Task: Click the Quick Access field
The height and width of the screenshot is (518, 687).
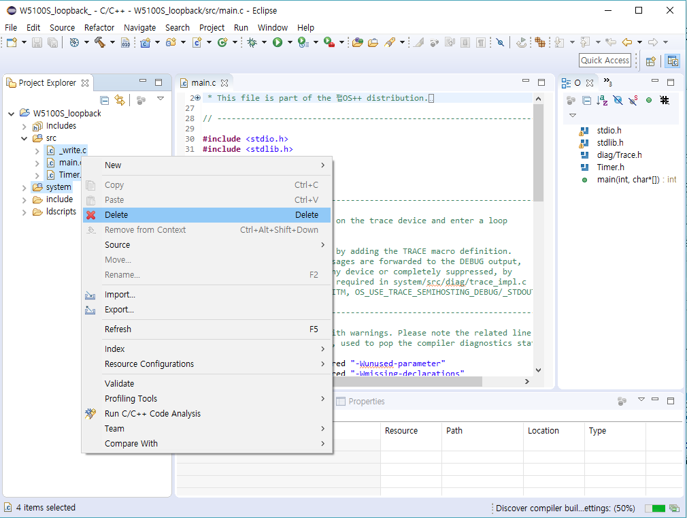Action: tap(605, 61)
